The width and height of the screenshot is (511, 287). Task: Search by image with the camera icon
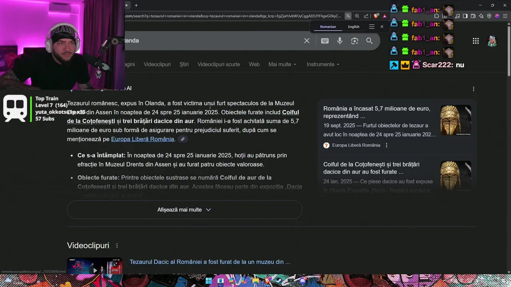355,41
